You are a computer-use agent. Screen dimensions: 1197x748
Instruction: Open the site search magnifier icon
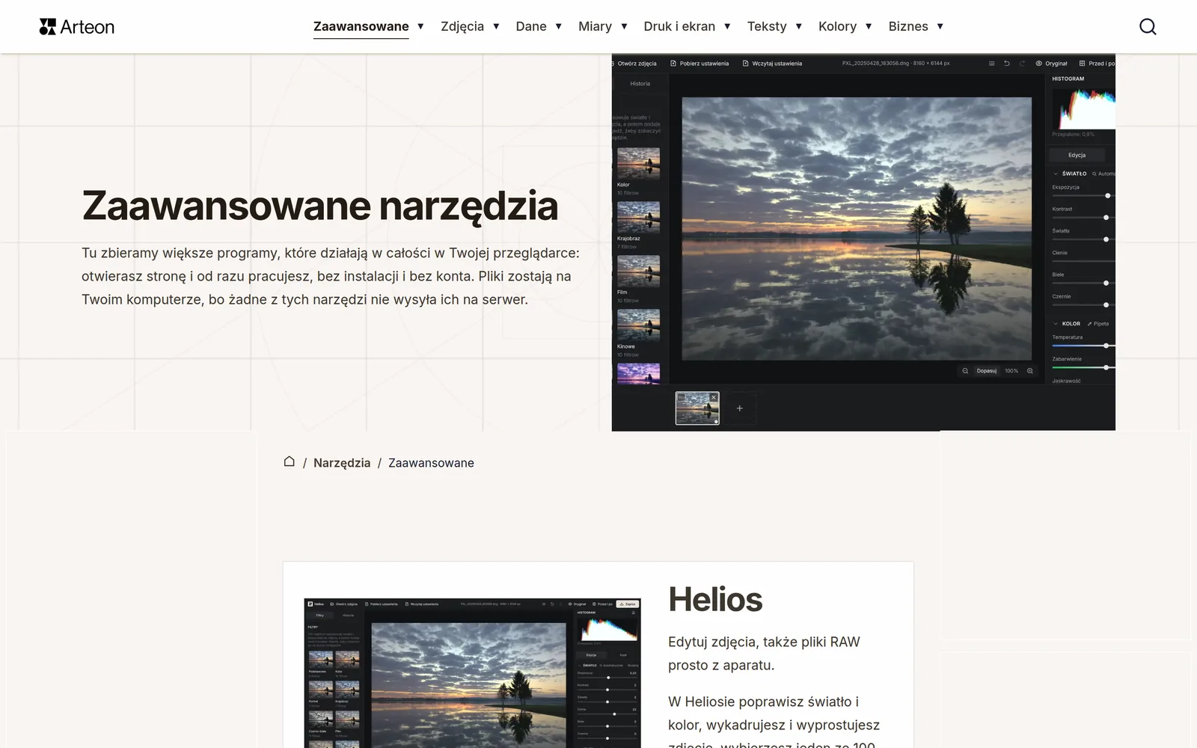click(x=1148, y=27)
